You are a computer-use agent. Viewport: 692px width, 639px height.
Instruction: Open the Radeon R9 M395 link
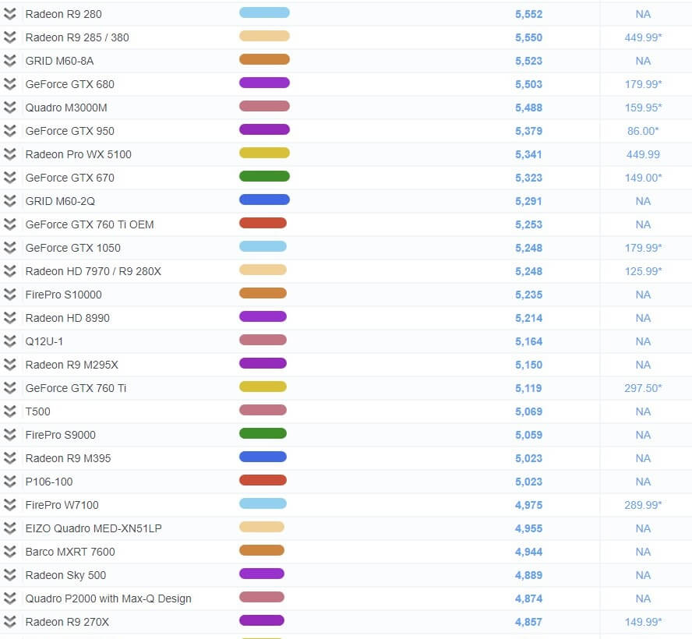(x=68, y=458)
